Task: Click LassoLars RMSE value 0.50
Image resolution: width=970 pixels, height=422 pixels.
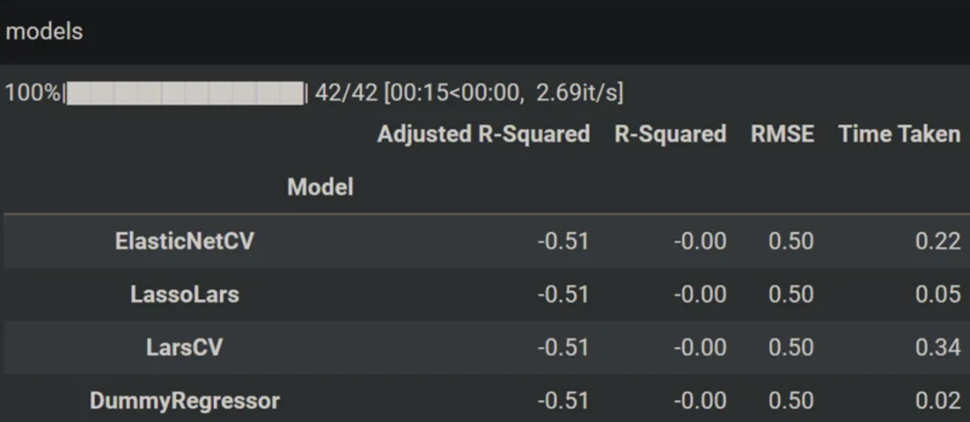Action: [790, 294]
